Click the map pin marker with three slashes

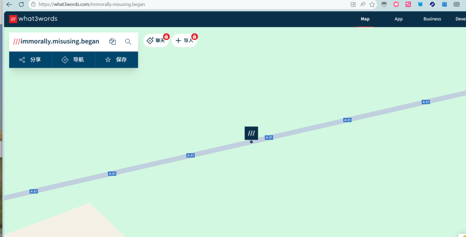(x=251, y=133)
